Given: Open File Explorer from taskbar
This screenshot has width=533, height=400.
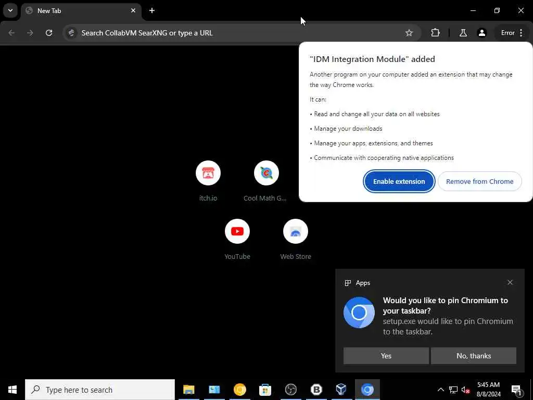Looking at the screenshot, I should pyautogui.click(x=188, y=390).
